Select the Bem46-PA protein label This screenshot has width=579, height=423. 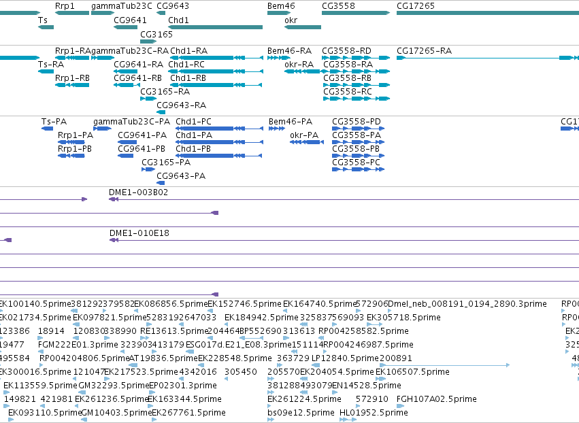[x=291, y=122]
